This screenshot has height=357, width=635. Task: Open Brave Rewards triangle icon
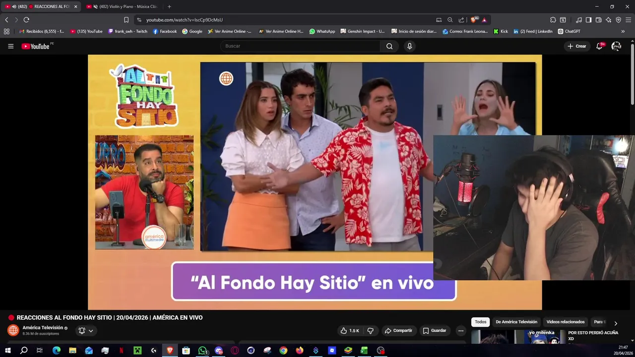click(x=484, y=20)
